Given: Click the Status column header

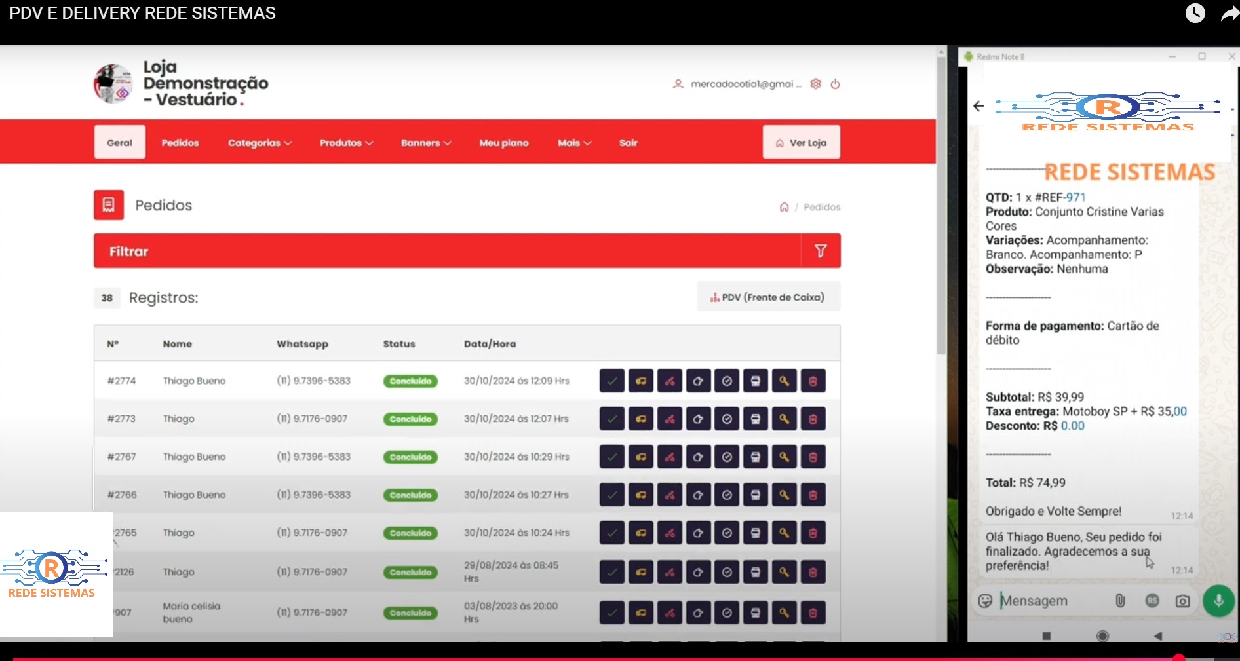Looking at the screenshot, I should coord(399,344).
